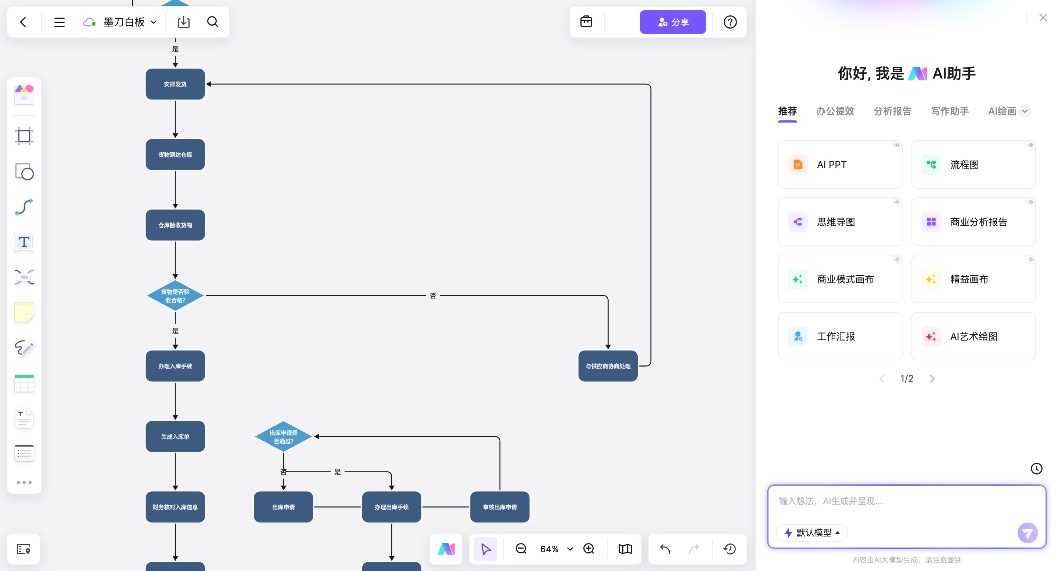Pick the sticky note tool
This screenshot has height=571, width=1058.
pos(24,313)
